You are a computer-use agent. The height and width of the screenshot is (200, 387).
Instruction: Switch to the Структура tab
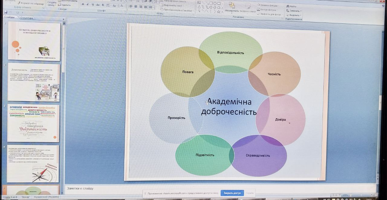click(x=26, y=18)
